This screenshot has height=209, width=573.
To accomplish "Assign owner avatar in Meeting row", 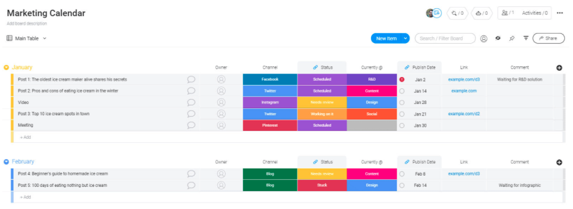I will tap(221, 125).
